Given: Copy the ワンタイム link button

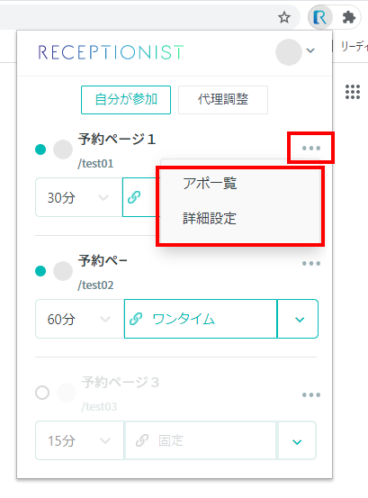Looking at the screenshot, I should [x=201, y=319].
